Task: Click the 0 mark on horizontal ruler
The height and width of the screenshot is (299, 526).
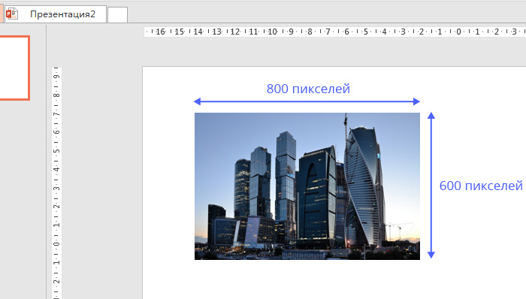Action: pyautogui.click(x=458, y=32)
